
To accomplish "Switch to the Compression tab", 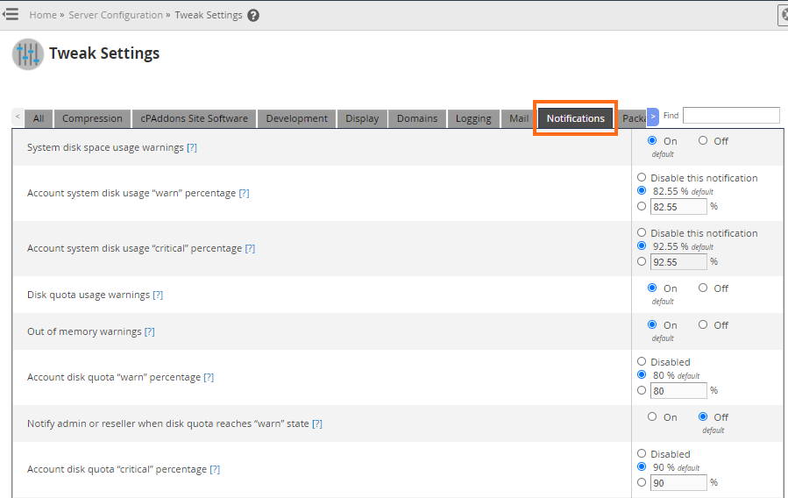I will 92,118.
